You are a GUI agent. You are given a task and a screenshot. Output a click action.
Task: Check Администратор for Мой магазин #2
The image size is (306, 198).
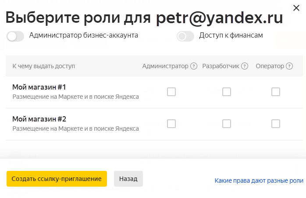tap(171, 124)
